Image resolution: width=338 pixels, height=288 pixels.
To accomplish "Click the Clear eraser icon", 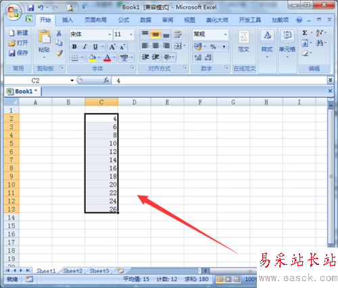I will (305, 53).
